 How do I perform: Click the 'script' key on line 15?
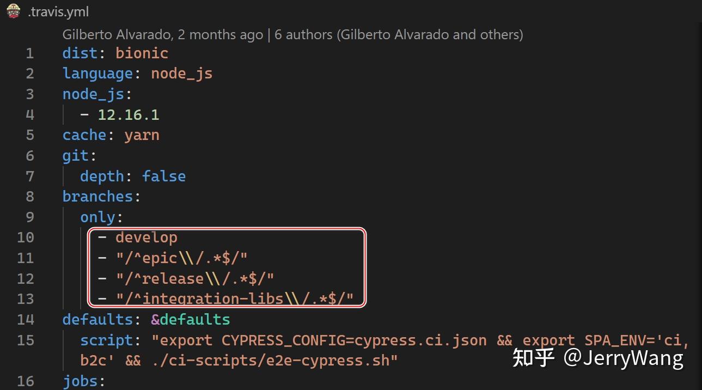pos(107,340)
